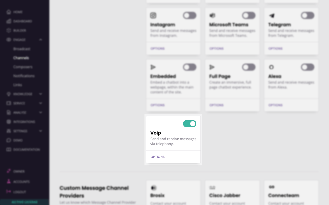Click the Integrations icon in the sidebar

point(9,122)
